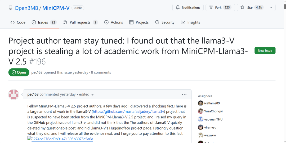Fork the MiniCPM-V repository
This screenshot has height=143, width=286.
click(220, 8)
